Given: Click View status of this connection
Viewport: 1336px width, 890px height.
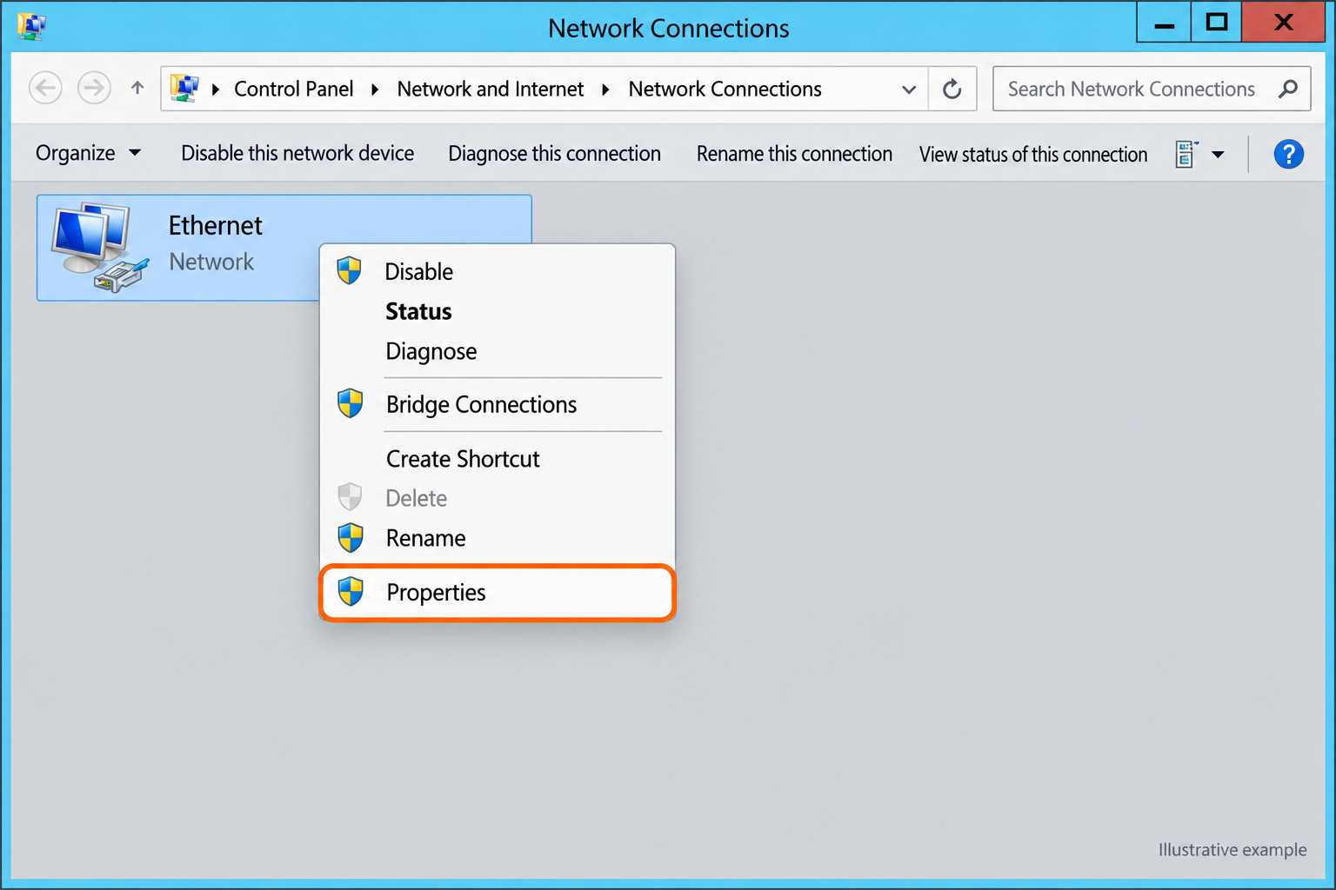Looking at the screenshot, I should click(1033, 155).
